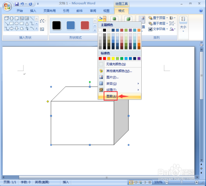Open the rotate shape menu

[172, 29]
